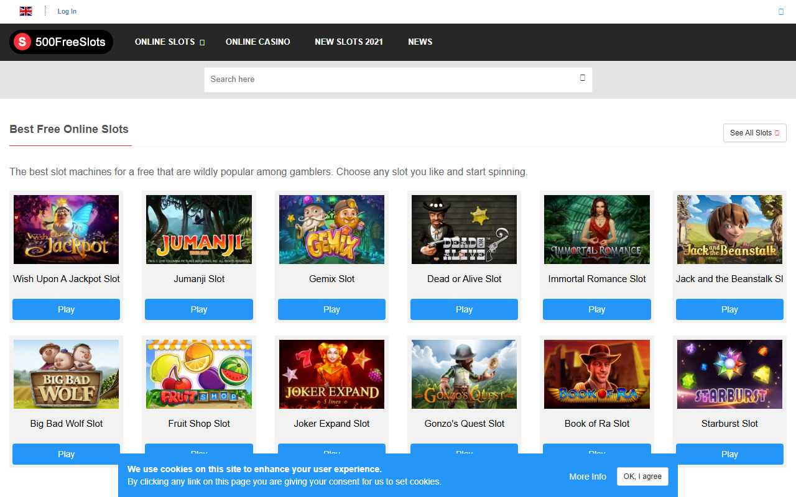Viewport: 796px width, 497px height.
Task: Click Joker Expand Slot title
Action: pyautogui.click(x=331, y=424)
